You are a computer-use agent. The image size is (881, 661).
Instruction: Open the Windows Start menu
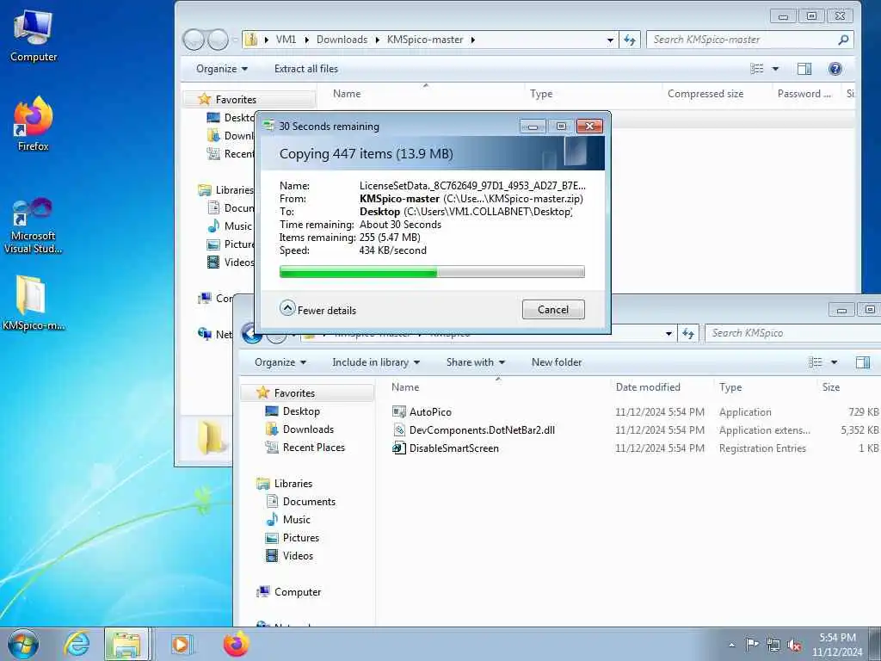coord(23,644)
